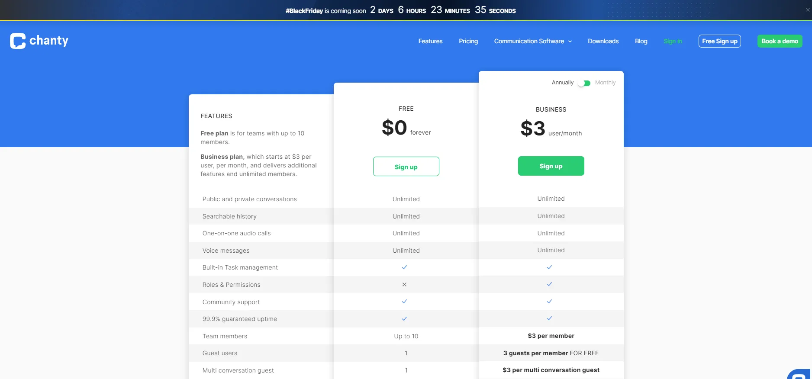The width and height of the screenshot is (812, 379).
Task: Click the Business plan Voice messages "Unlimited" value
Action: (551, 250)
